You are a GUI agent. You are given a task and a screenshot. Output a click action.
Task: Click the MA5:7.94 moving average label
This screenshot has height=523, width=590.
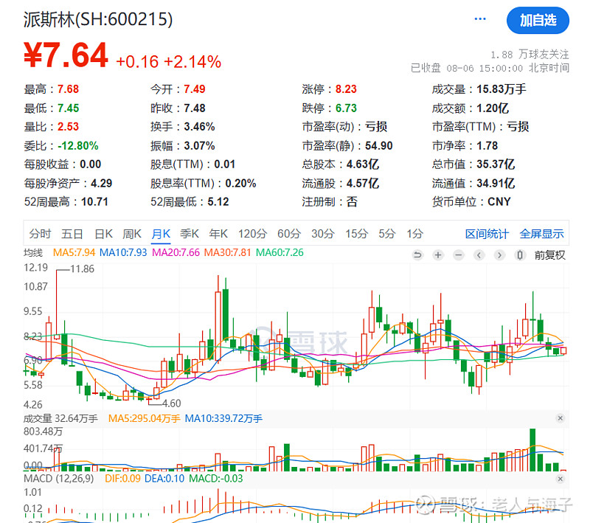[x=74, y=252]
